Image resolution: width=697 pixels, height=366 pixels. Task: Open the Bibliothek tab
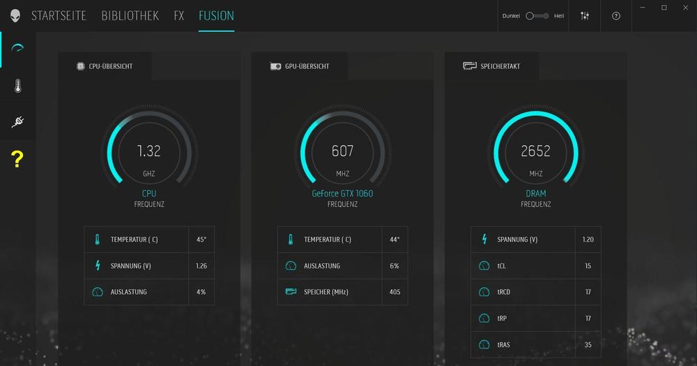(x=130, y=15)
